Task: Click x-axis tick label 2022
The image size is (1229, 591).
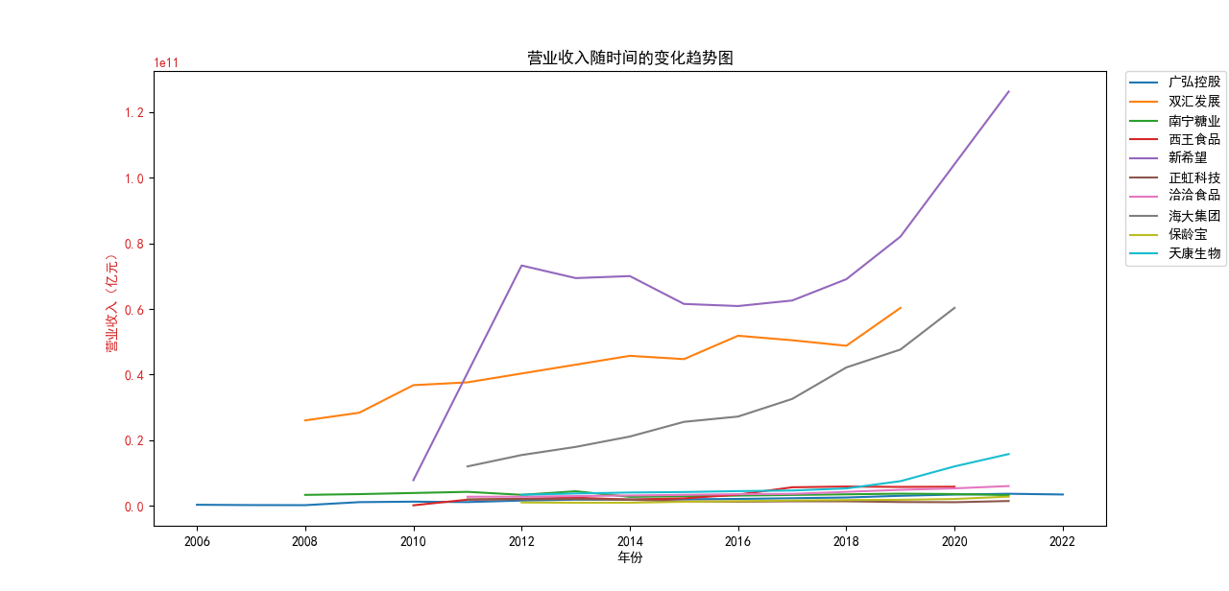Action: [x=1063, y=540]
